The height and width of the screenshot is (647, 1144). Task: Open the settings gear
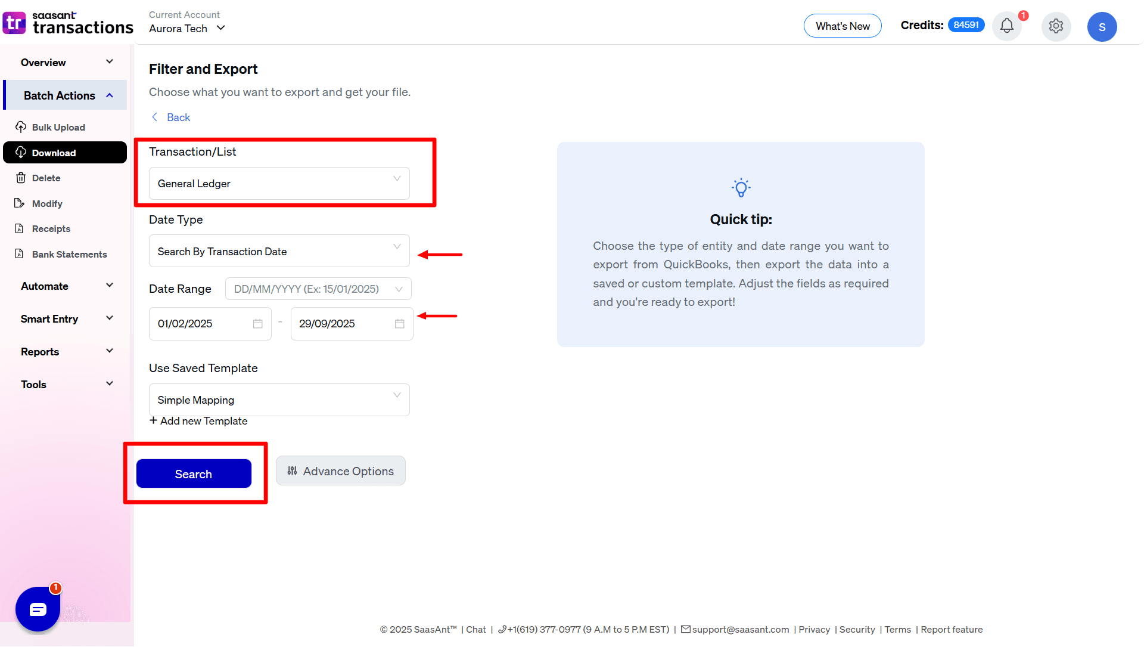click(x=1056, y=26)
